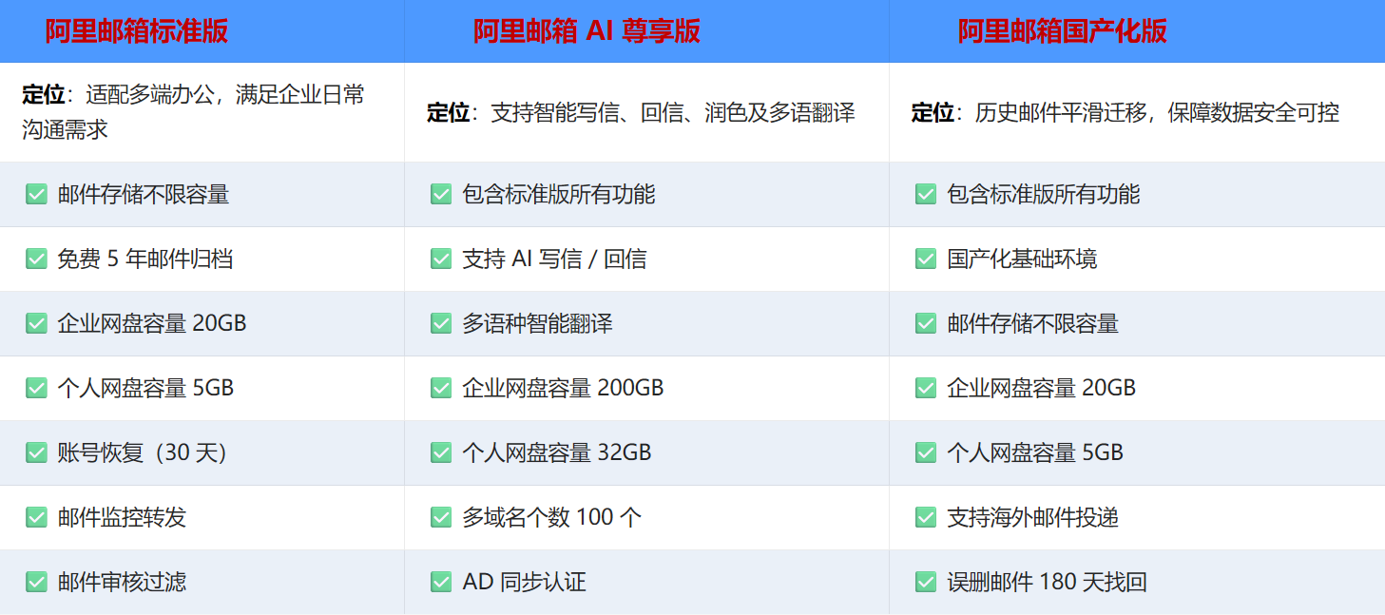1385x615 pixels.
Task: Click 国产化版 column's 包含标准版所有功能 checkmark
Action: (926, 194)
